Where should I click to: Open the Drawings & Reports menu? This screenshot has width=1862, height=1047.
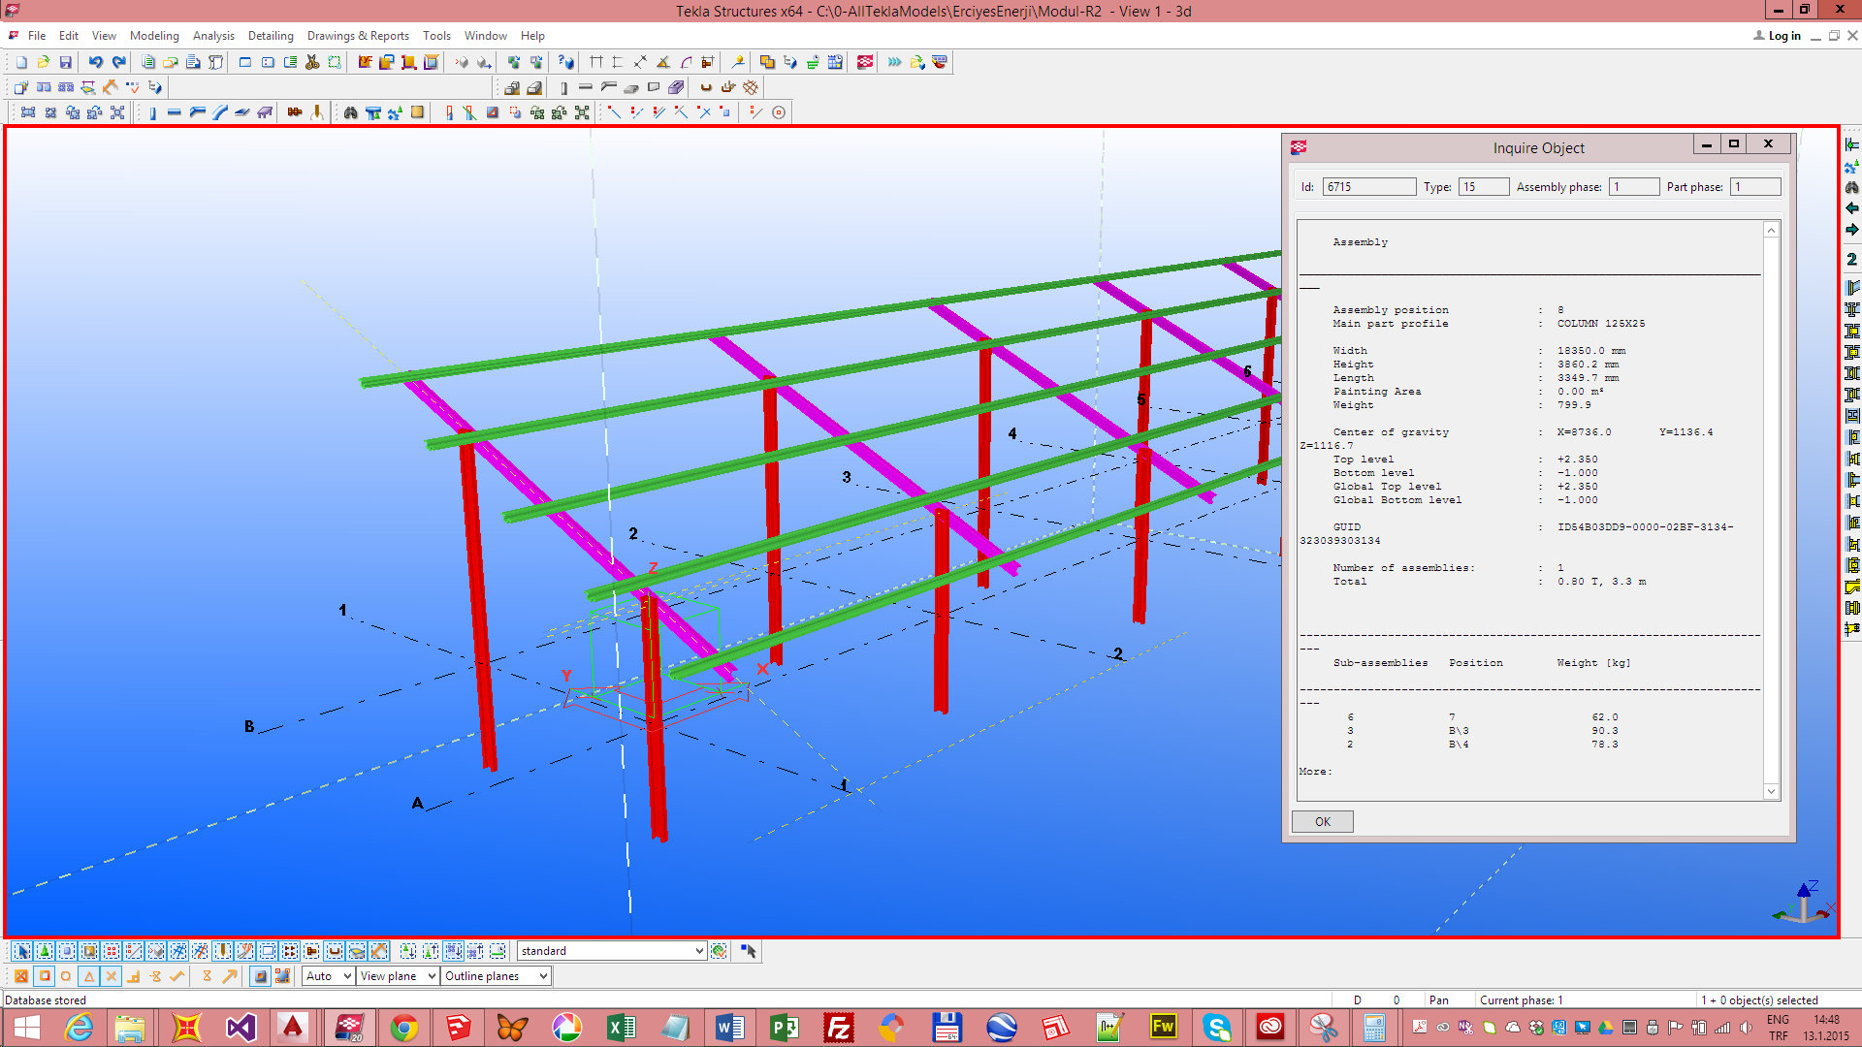click(x=358, y=36)
